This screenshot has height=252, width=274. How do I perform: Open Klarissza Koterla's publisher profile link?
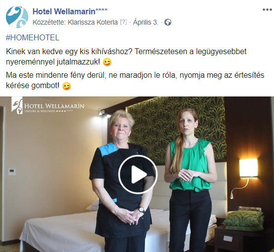[93, 22]
